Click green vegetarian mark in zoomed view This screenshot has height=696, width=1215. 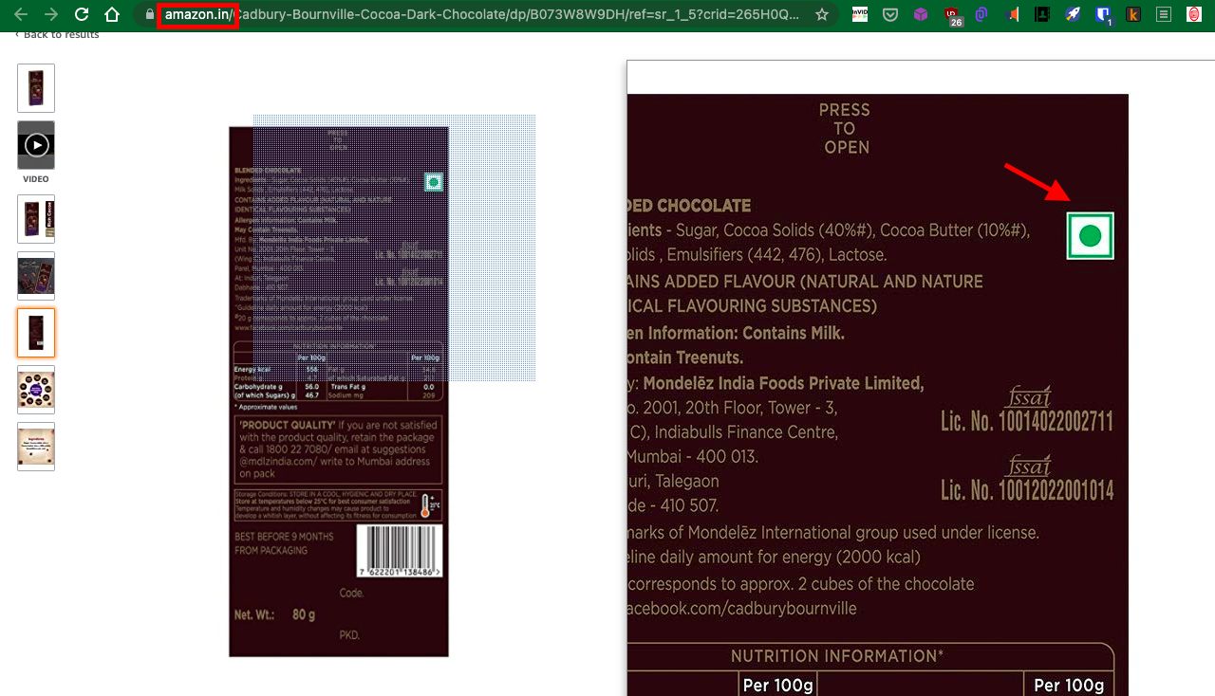tap(1090, 235)
